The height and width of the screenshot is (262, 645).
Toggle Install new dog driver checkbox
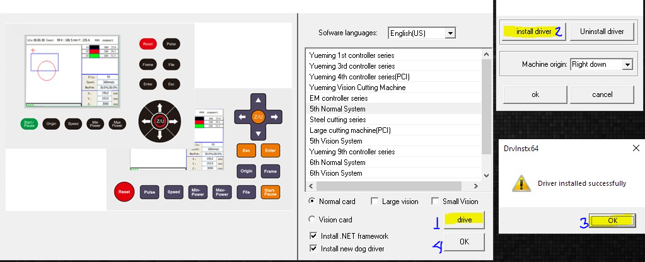tap(313, 248)
